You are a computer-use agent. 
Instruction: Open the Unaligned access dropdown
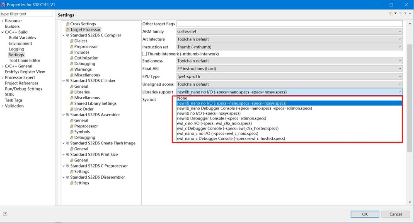pos(290,84)
